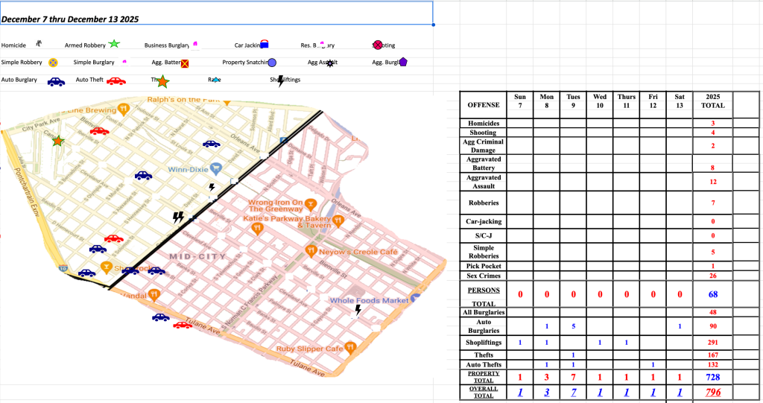
Task: Click the underlined 796 overall total
Action: [712, 392]
